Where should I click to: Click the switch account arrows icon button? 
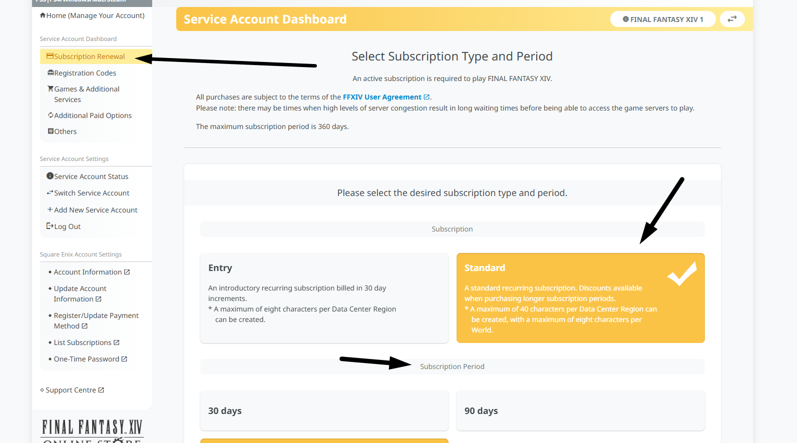point(732,19)
